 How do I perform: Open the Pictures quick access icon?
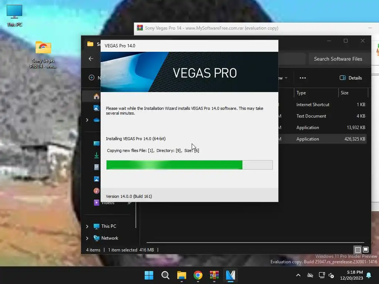click(97, 179)
